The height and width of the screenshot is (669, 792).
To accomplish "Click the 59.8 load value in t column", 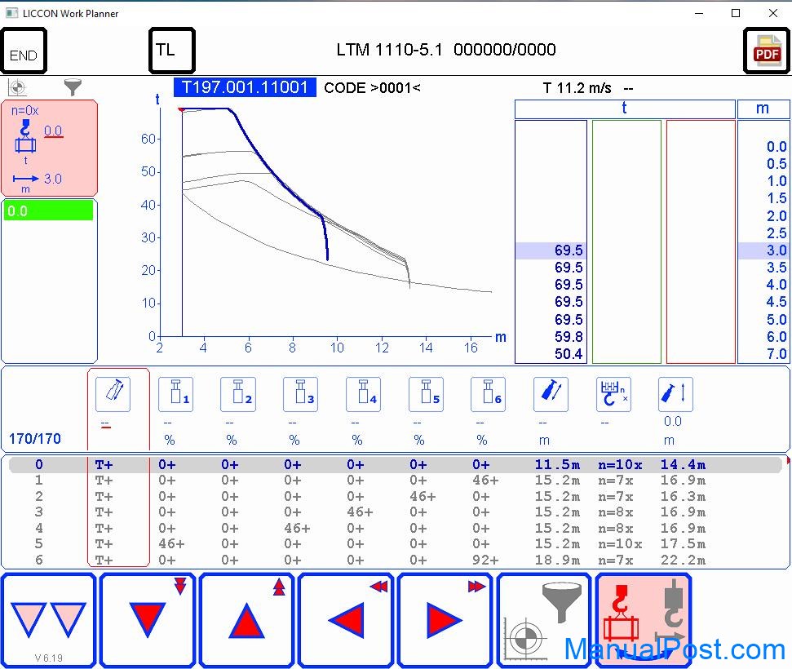I will point(569,337).
